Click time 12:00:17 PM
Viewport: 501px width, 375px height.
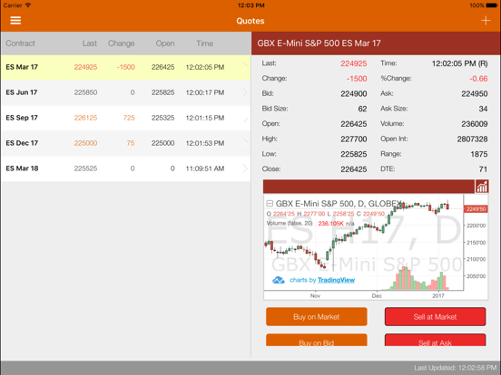[x=205, y=92]
